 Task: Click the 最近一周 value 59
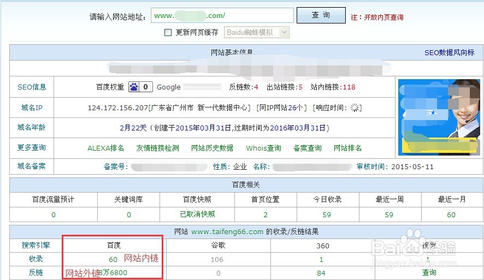pos(389,215)
